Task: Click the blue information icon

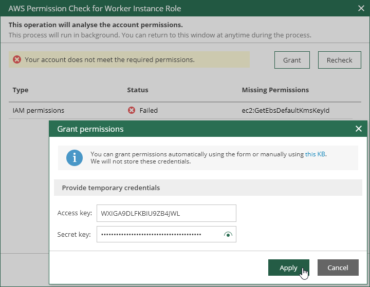Action: click(x=75, y=158)
